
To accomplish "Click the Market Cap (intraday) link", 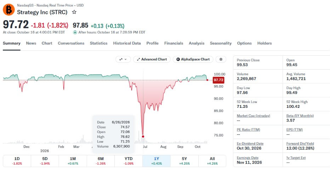I will 254,116.
